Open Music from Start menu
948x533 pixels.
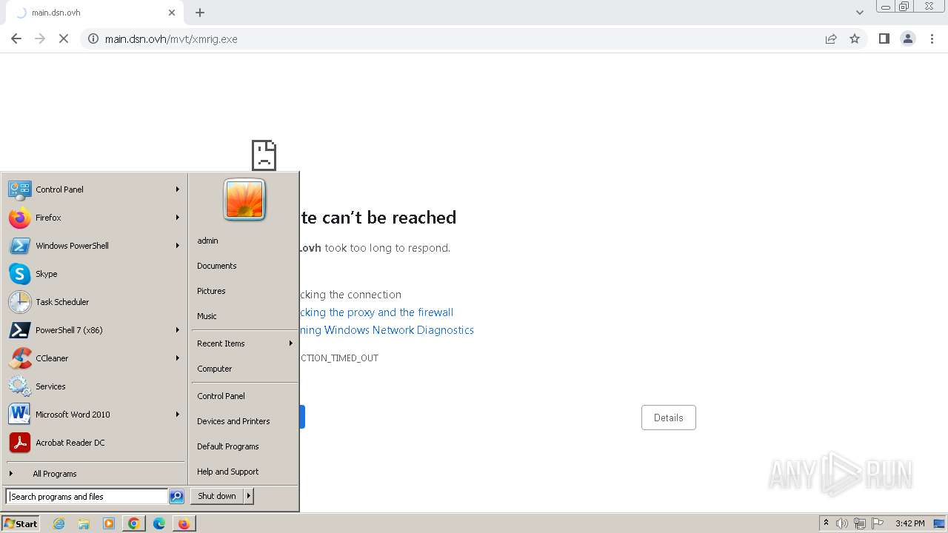click(x=244, y=316)
